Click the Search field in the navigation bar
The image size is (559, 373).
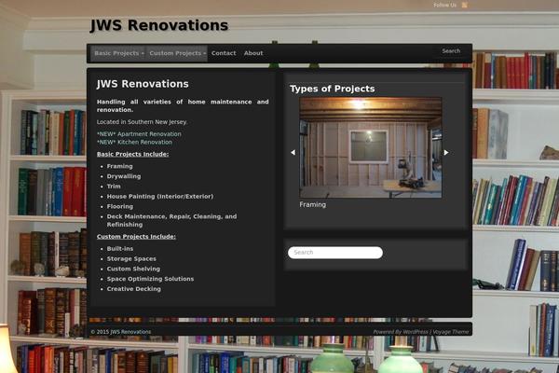pyautogui.click(x=451, y=51)
